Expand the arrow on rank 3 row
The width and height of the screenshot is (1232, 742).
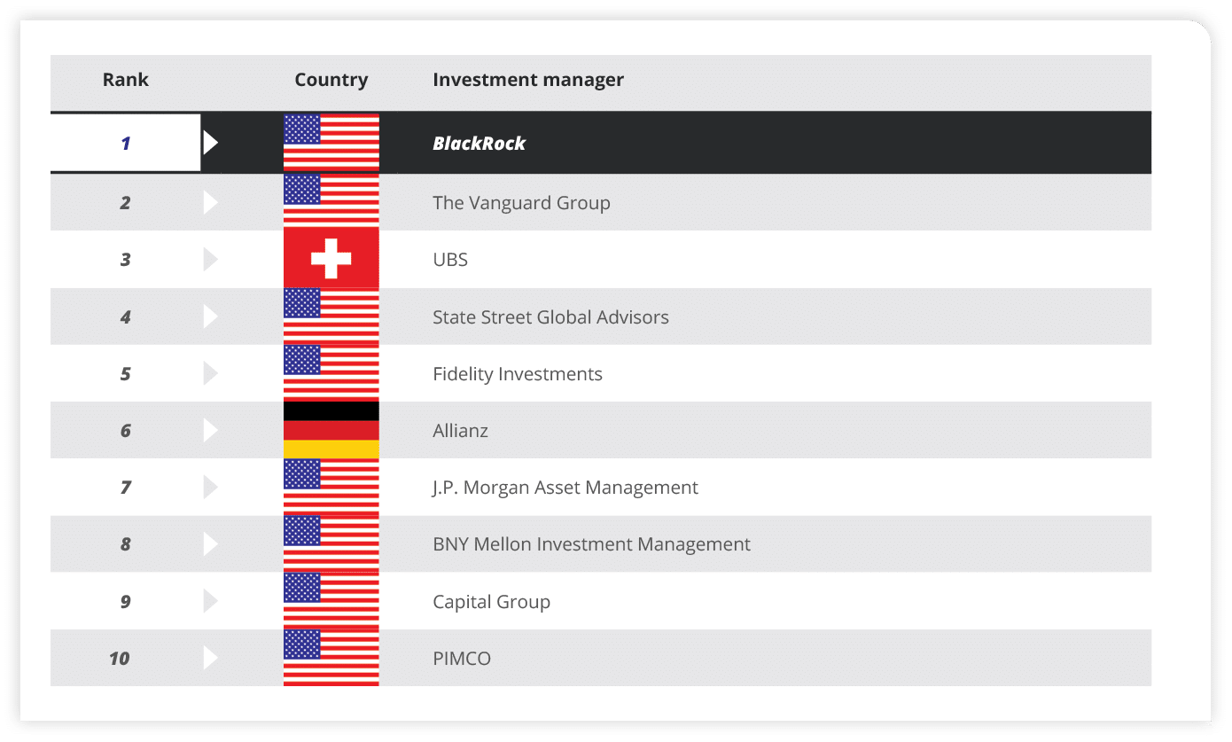pos(210,259)
